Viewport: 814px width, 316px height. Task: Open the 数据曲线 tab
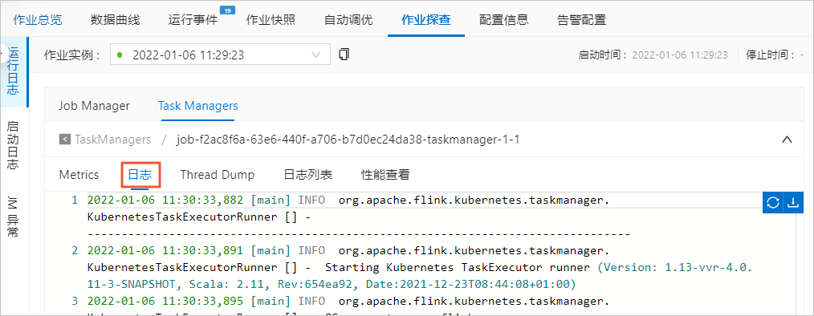[x=115, y=20]
